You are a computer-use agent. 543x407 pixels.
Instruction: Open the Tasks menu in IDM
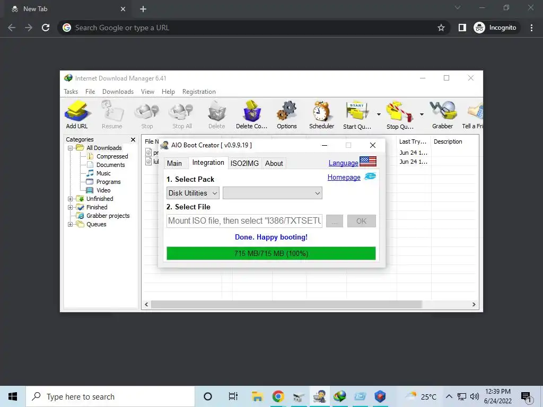coord(71,92)
